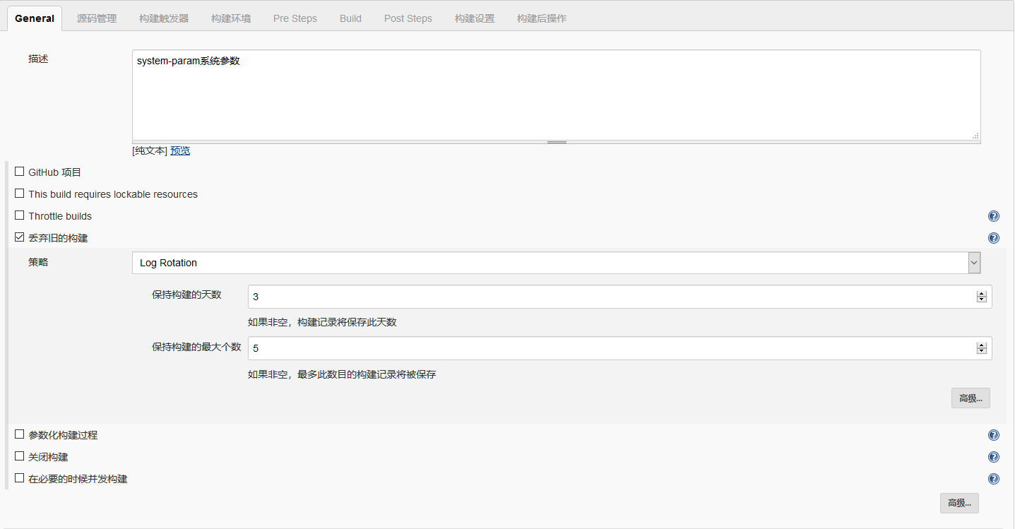
Task: Go to the 构建触发器 tab
Action: (164, 18)
